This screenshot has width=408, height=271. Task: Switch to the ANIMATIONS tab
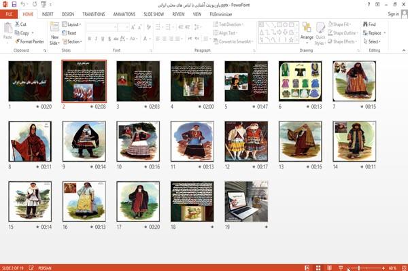pyautogui.click(x=124, y=14)
